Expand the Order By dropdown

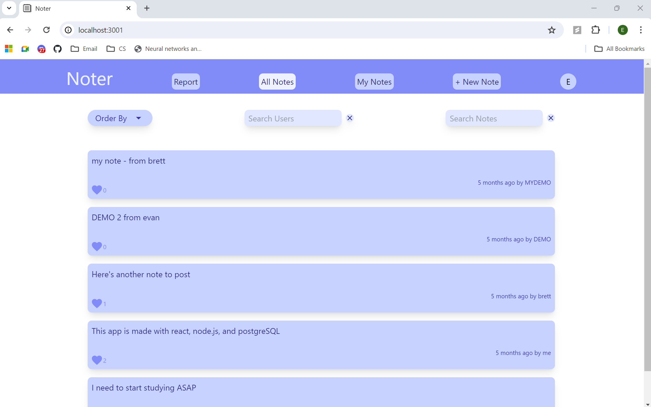click(x=120, y=118)
